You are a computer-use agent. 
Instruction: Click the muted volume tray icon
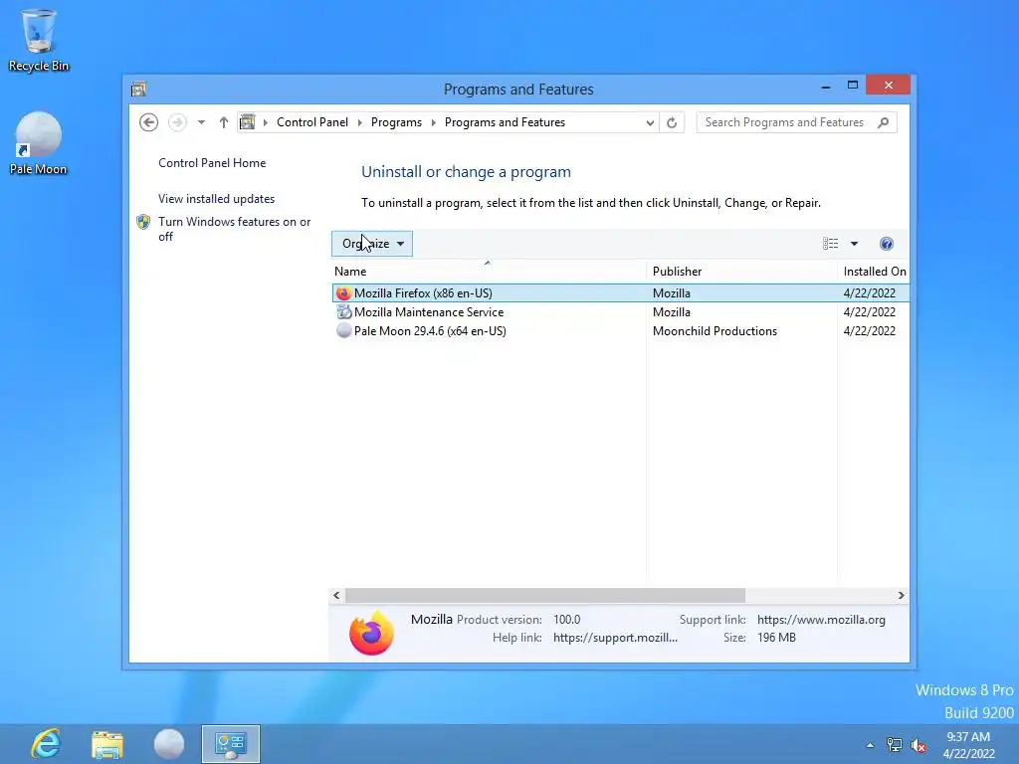[x=918, y=745]
